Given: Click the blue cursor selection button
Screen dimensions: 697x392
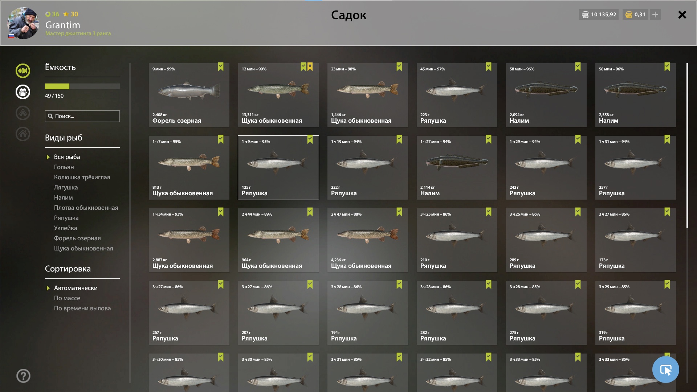Looking at the screenshot, I should point(666,369).
